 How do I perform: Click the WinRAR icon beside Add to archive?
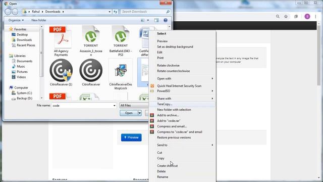click(152, 115)
